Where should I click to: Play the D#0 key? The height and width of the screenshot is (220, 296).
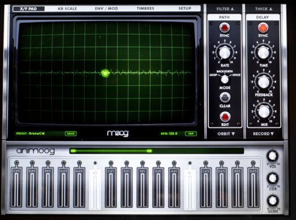coord(32,187)
